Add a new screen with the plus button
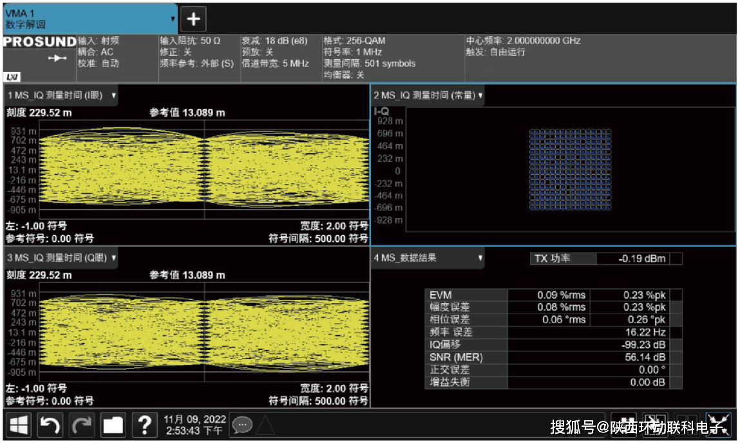The width and height of the screenshot is (740, 444). pos(193,19)
